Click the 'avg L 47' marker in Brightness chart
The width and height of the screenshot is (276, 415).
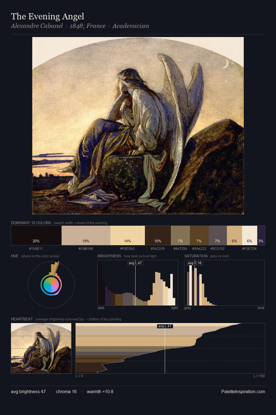click(x=136, y=263)
